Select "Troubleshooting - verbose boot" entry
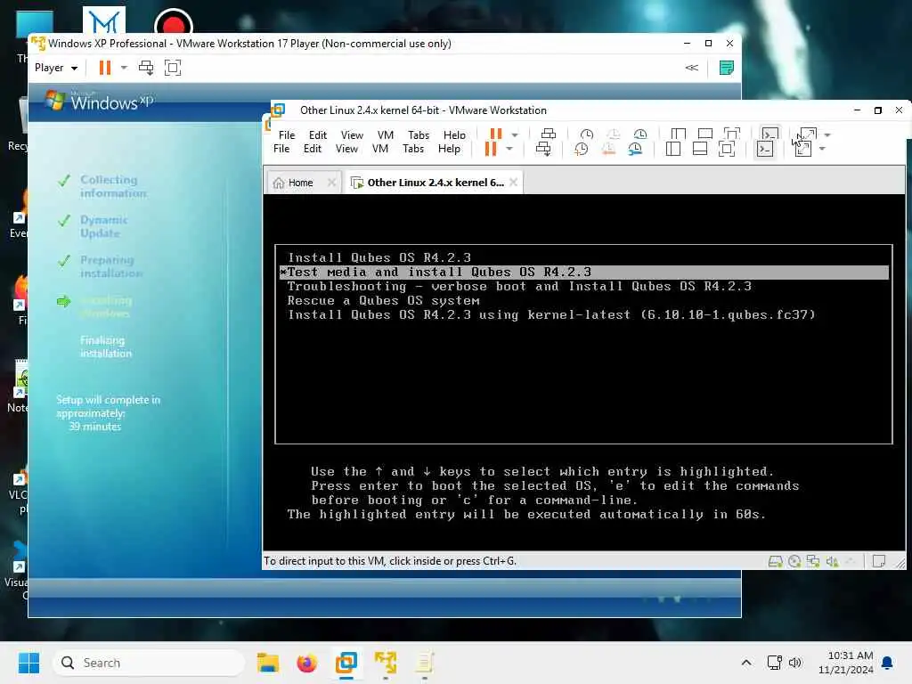This screenshot has height=684, width=912. pos(519,286)
